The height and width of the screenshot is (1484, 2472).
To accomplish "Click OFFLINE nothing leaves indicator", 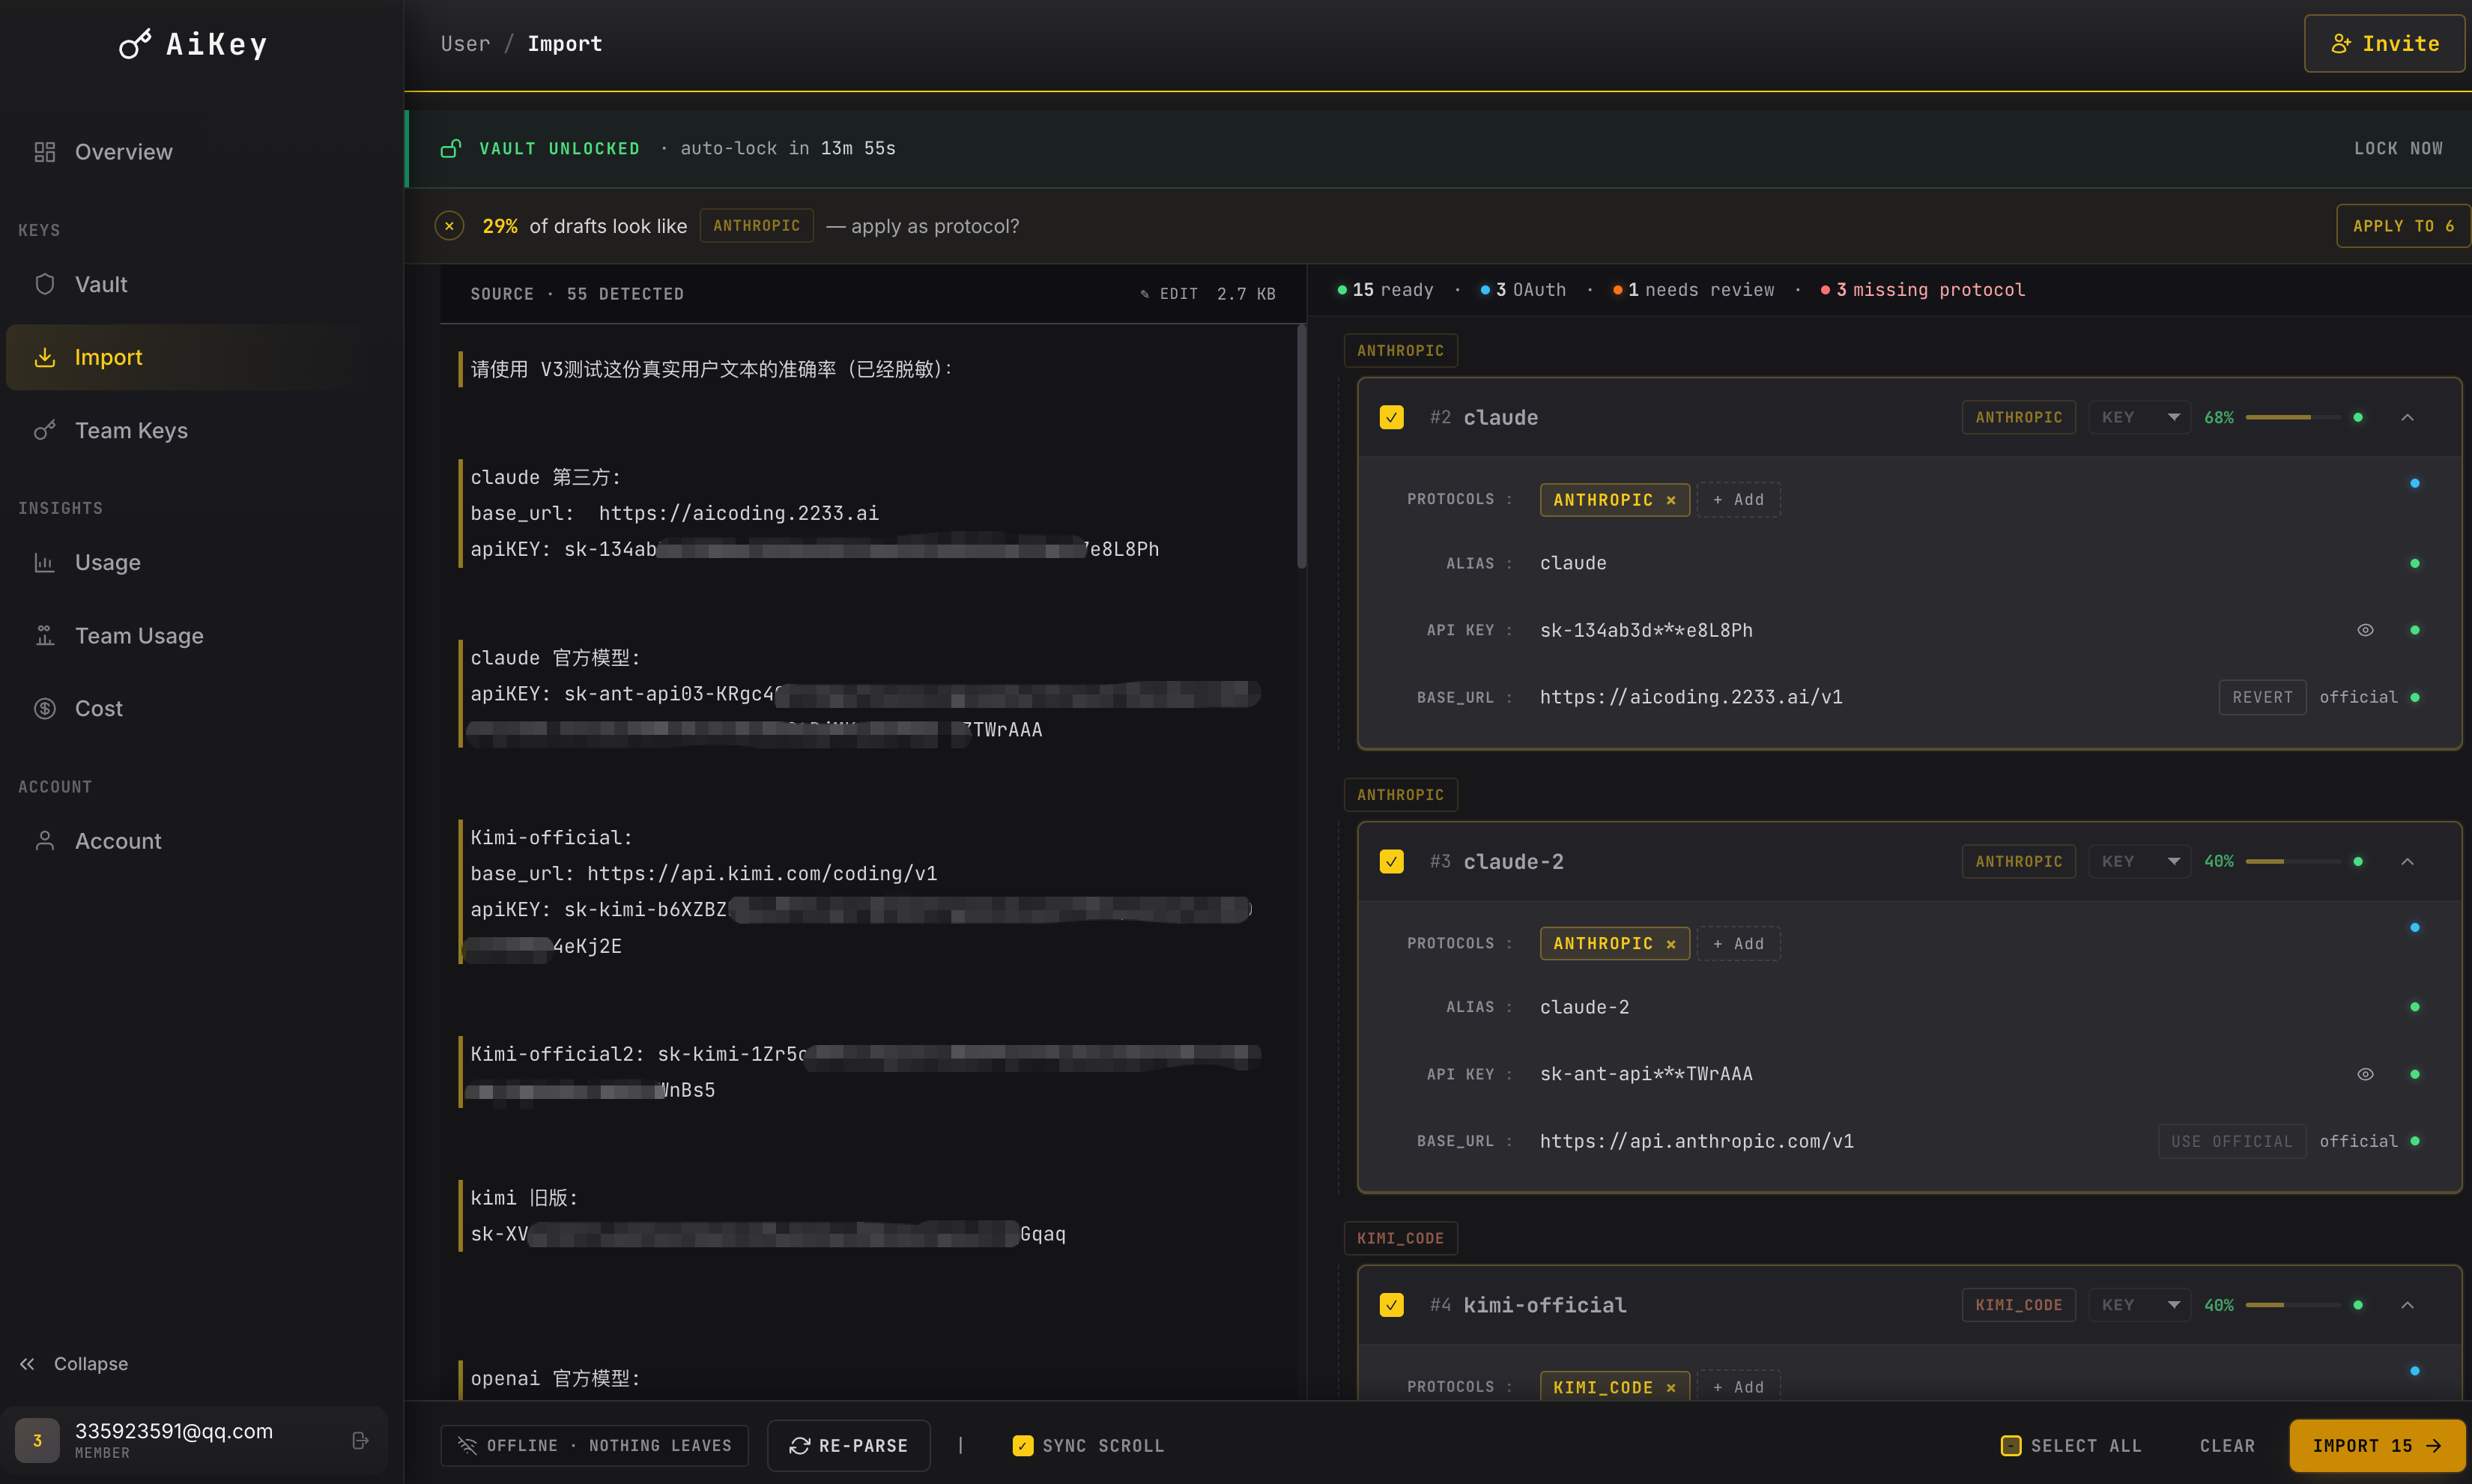I will pyautogui.click(x=594, y=1445).
